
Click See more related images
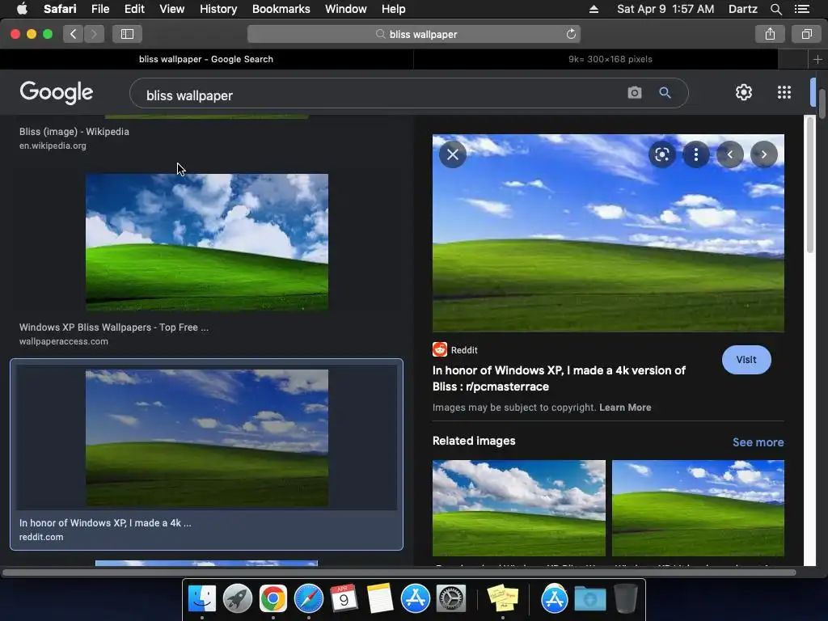[x=758, y=442]
